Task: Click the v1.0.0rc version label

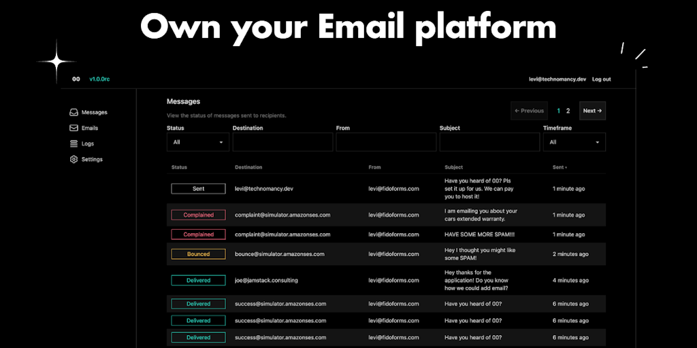Action: coord(99,80)
